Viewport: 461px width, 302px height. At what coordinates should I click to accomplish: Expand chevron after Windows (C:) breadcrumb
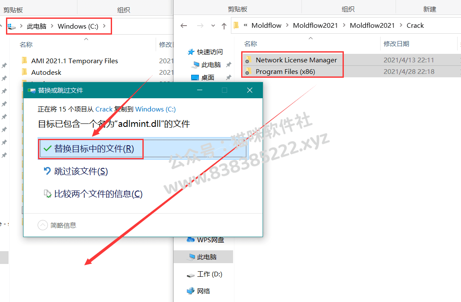[x=104, y=26]
